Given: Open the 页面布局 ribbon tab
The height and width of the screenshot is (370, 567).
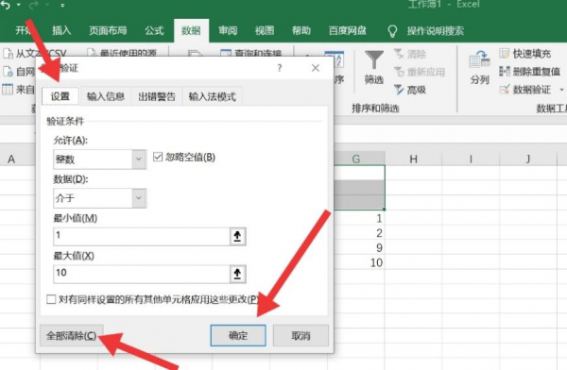Looking at the screenshot, I should tap(108, 31).
